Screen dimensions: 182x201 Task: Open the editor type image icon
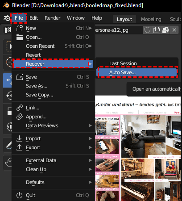8,30
